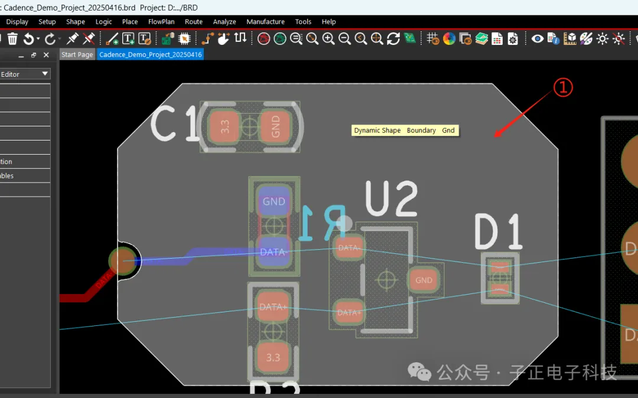
Task: Select the Cadence_Demo_Project_20250416 tab
Action: click(150, 54)
